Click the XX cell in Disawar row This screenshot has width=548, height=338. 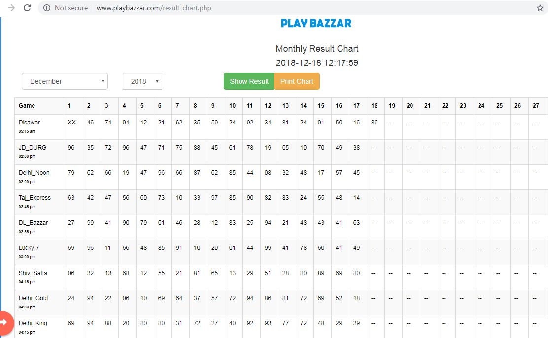pos(71,122)
